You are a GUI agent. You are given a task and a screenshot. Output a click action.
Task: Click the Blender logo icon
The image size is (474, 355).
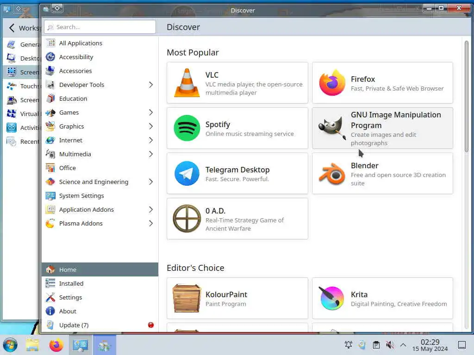(332, 173)
